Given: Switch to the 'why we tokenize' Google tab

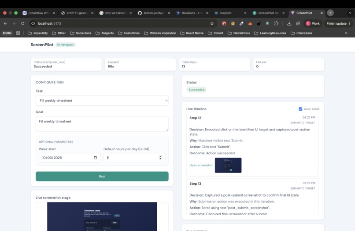Looking at the screenshot, I should 115,13.
